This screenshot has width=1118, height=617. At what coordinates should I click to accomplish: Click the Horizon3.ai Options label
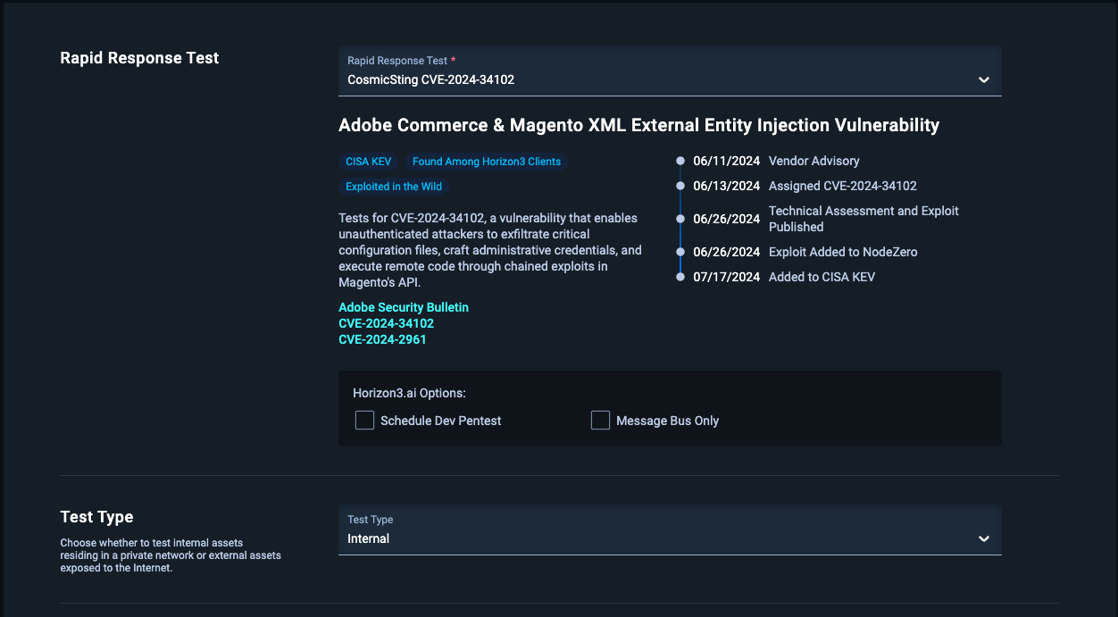coord(410,393)
